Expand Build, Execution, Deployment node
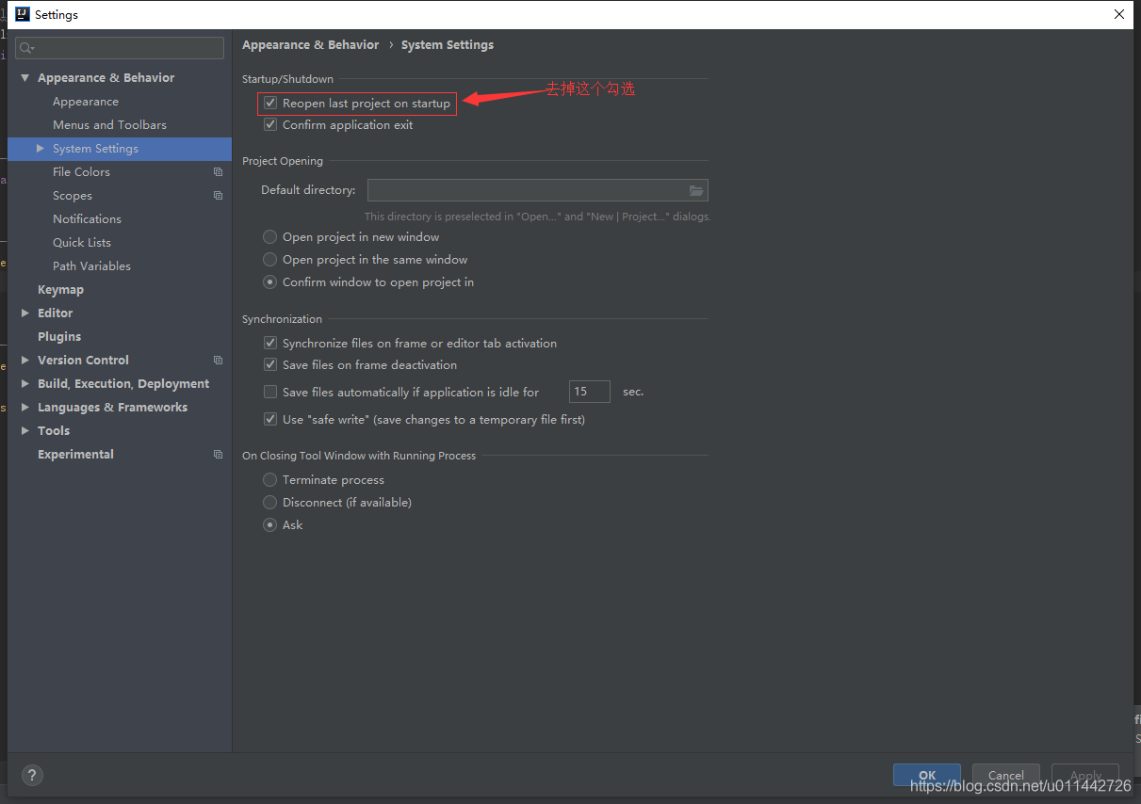 click(x=25, y=383)
